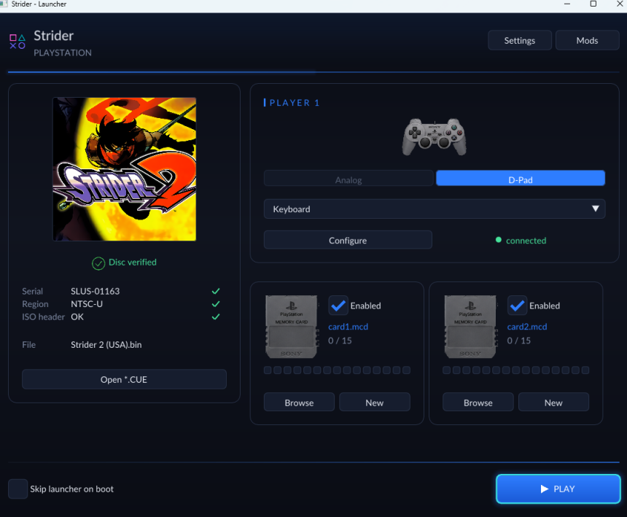Image resolution: width=627 pixels, height=517 pixels.
Task: Click the green check next to ISO header
Action: [216, 316]
